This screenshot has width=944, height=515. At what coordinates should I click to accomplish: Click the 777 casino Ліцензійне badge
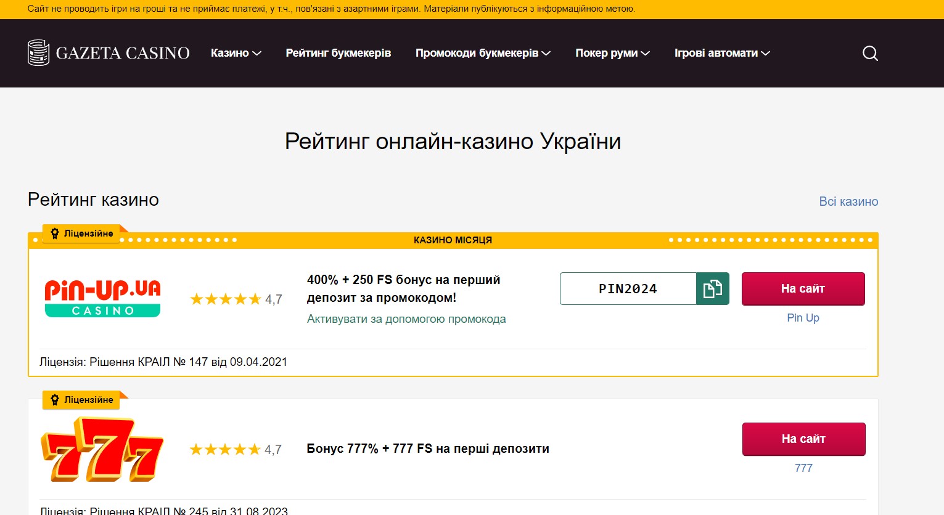tap(81, 400)
